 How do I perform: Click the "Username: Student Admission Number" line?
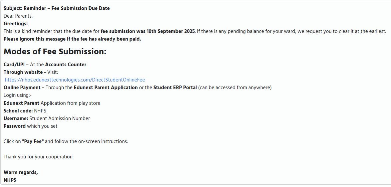(x=47, y=118)
